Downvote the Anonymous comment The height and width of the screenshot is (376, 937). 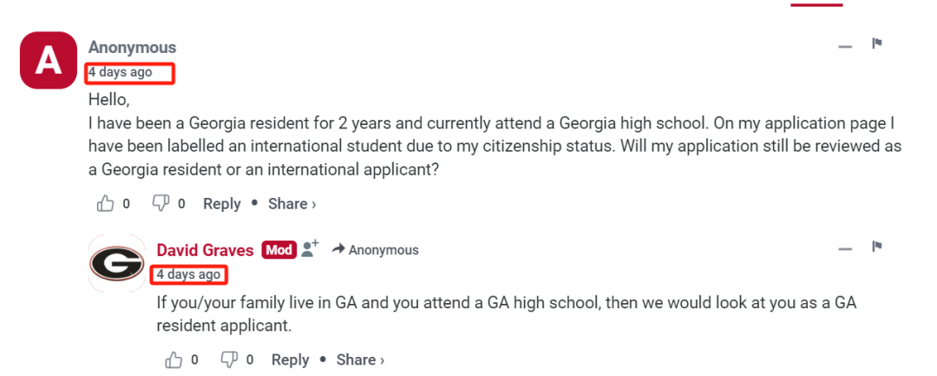tap(161, 204)
